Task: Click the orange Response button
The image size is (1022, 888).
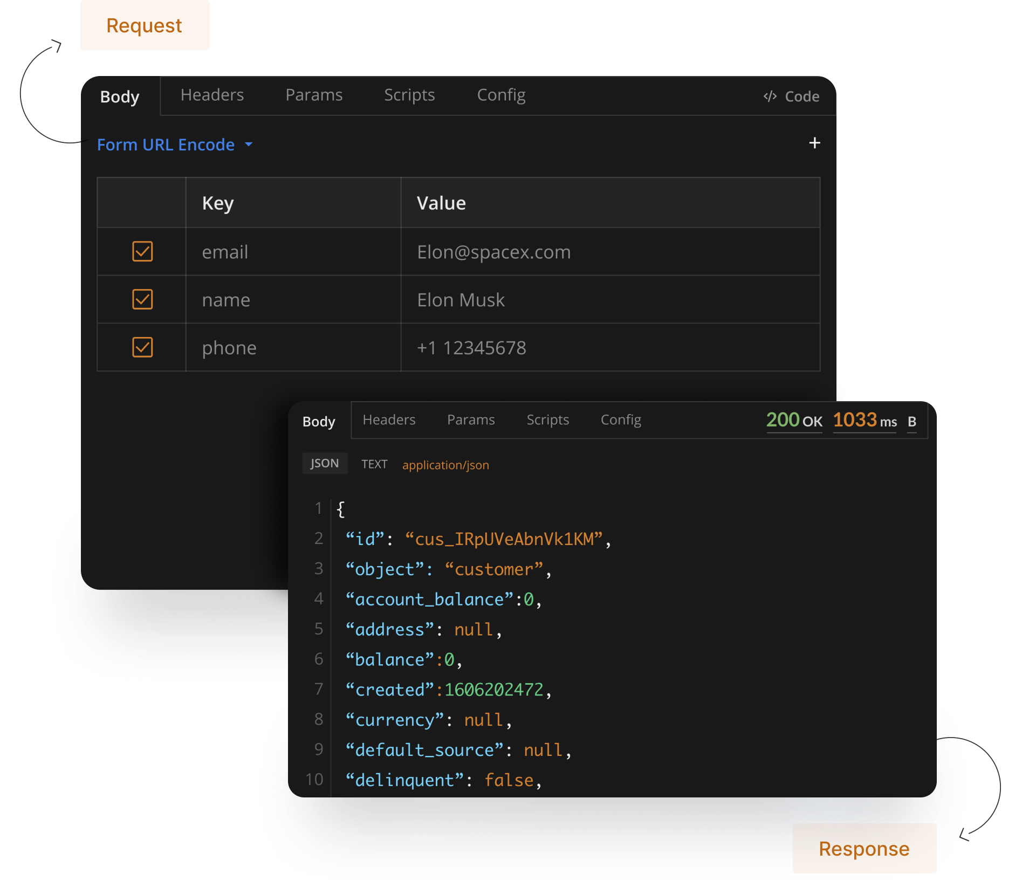Action: 864,848
